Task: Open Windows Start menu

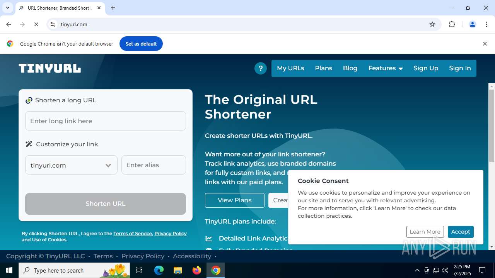Action: (x=9, y=270)
